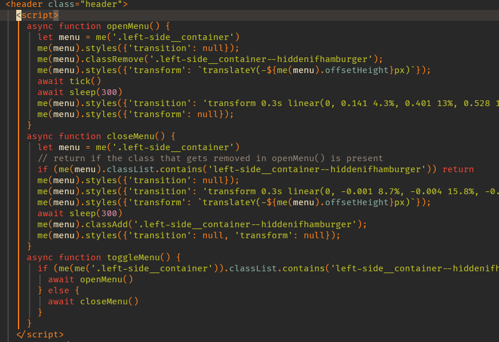
Task: Click the classList.contains check inside toggleMenu
Action: (268, 268)
